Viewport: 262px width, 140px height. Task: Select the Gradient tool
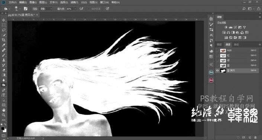(3, 75)
